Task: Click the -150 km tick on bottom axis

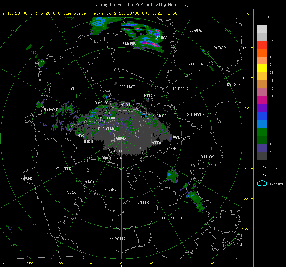Action: pyautogui.click(x=29, y=263)
